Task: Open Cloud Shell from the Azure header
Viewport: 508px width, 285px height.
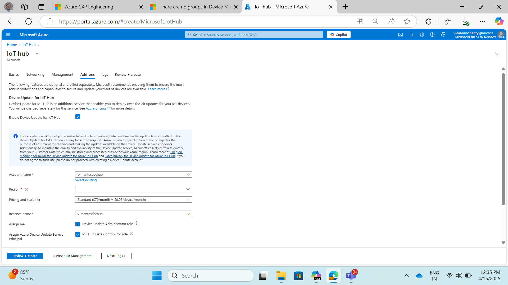Action: coord(401,35)
